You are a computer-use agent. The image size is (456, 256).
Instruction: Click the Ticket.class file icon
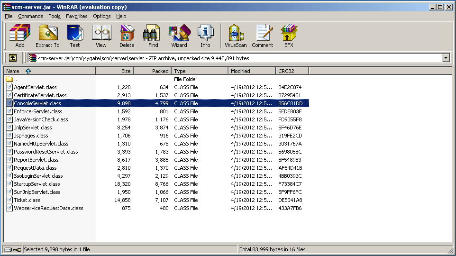(9, 200)
